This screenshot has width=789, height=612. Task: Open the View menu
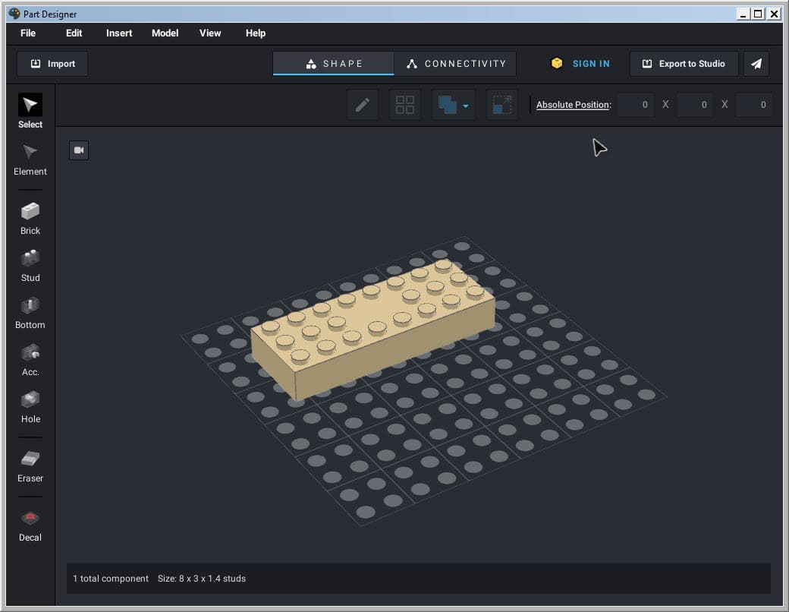(x=210, y=33)
